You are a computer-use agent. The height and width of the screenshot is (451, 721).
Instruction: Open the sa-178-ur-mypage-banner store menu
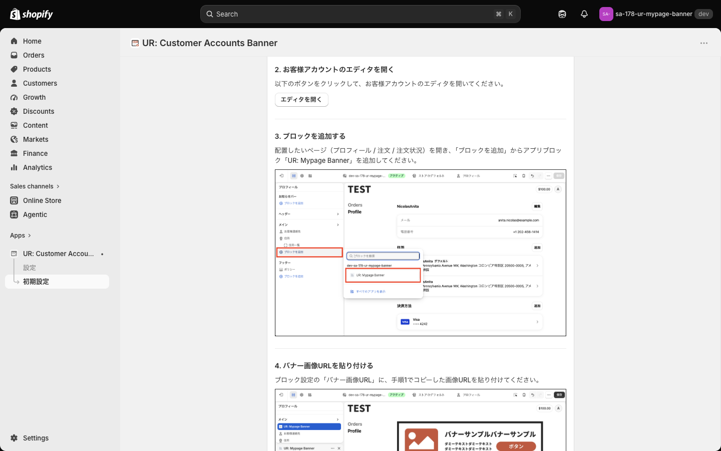[655, 14]
